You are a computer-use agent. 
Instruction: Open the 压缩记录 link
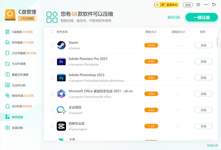tap(212, 146)
